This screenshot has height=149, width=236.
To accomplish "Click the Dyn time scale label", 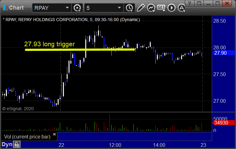I will [x=7, y=144].
